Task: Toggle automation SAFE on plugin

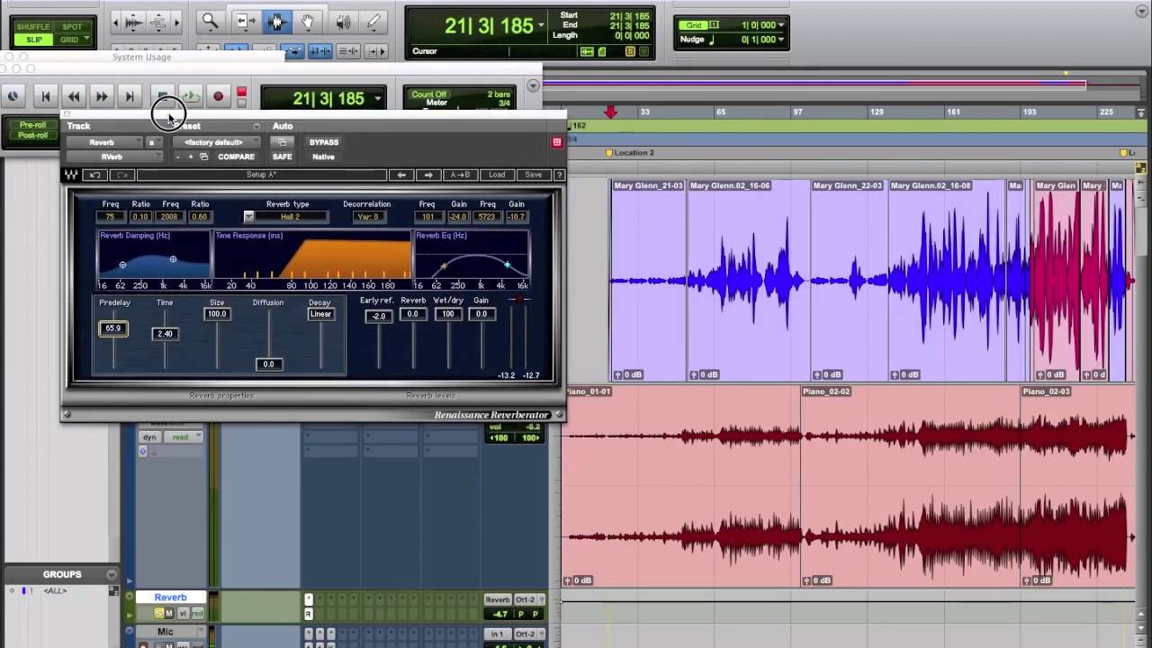Action: click(x=282, y=157)
